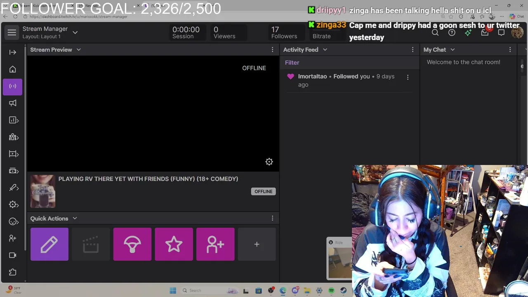Expand the sidebar with the arrow icon
Image resolution: width=528 pixels, height=297 pixels.
point(13,52)
